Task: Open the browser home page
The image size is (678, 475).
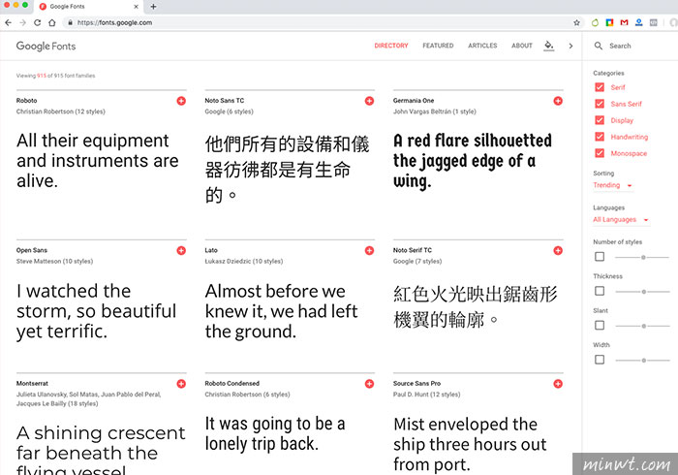Action: coord(52,22)
